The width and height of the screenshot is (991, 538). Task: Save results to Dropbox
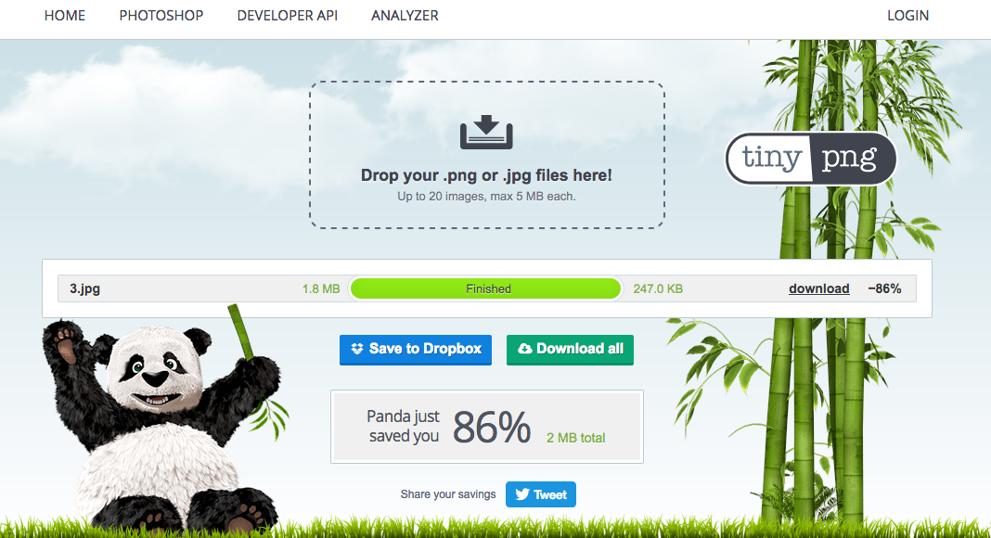tap(415, 350)
